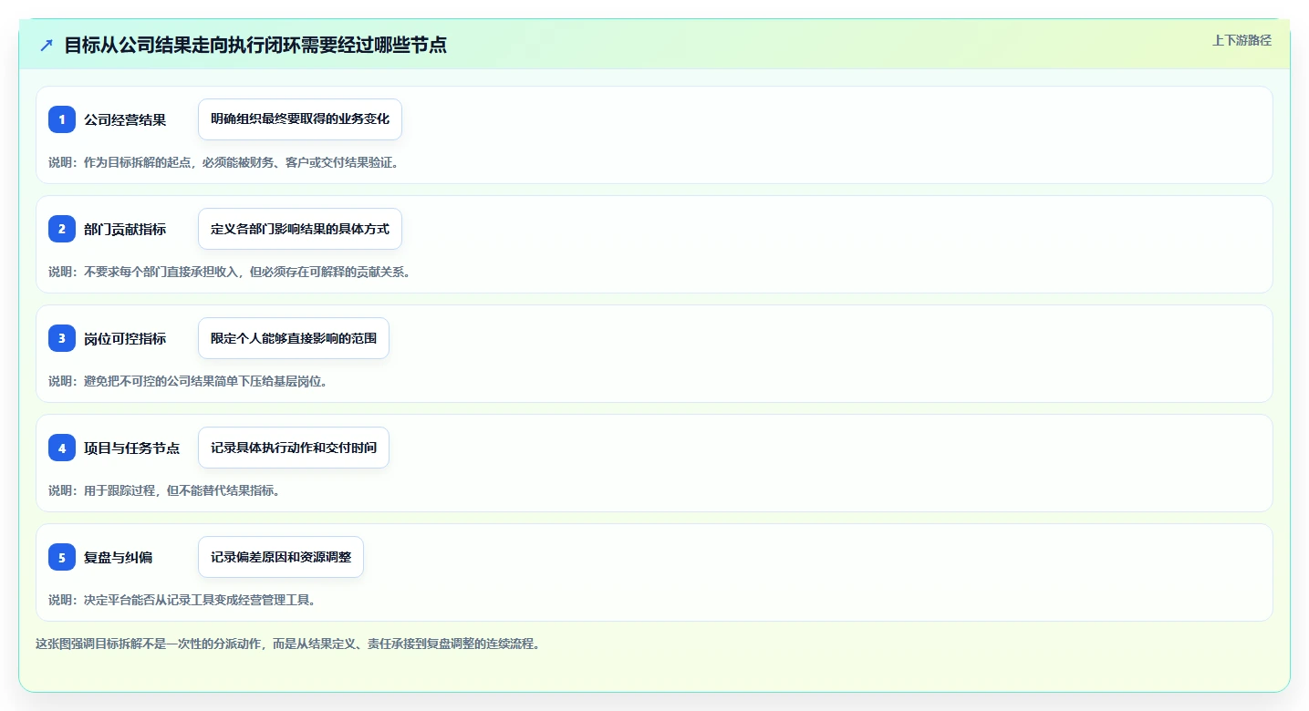This screenshot has width=1309, height=711.
Task: Select the number 1 step badge
Action: coord(62,119)
